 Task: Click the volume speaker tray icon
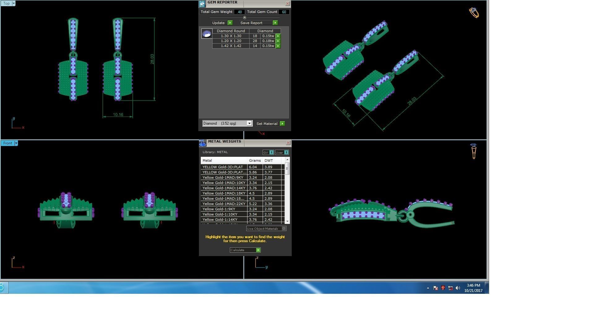point(458,288)
